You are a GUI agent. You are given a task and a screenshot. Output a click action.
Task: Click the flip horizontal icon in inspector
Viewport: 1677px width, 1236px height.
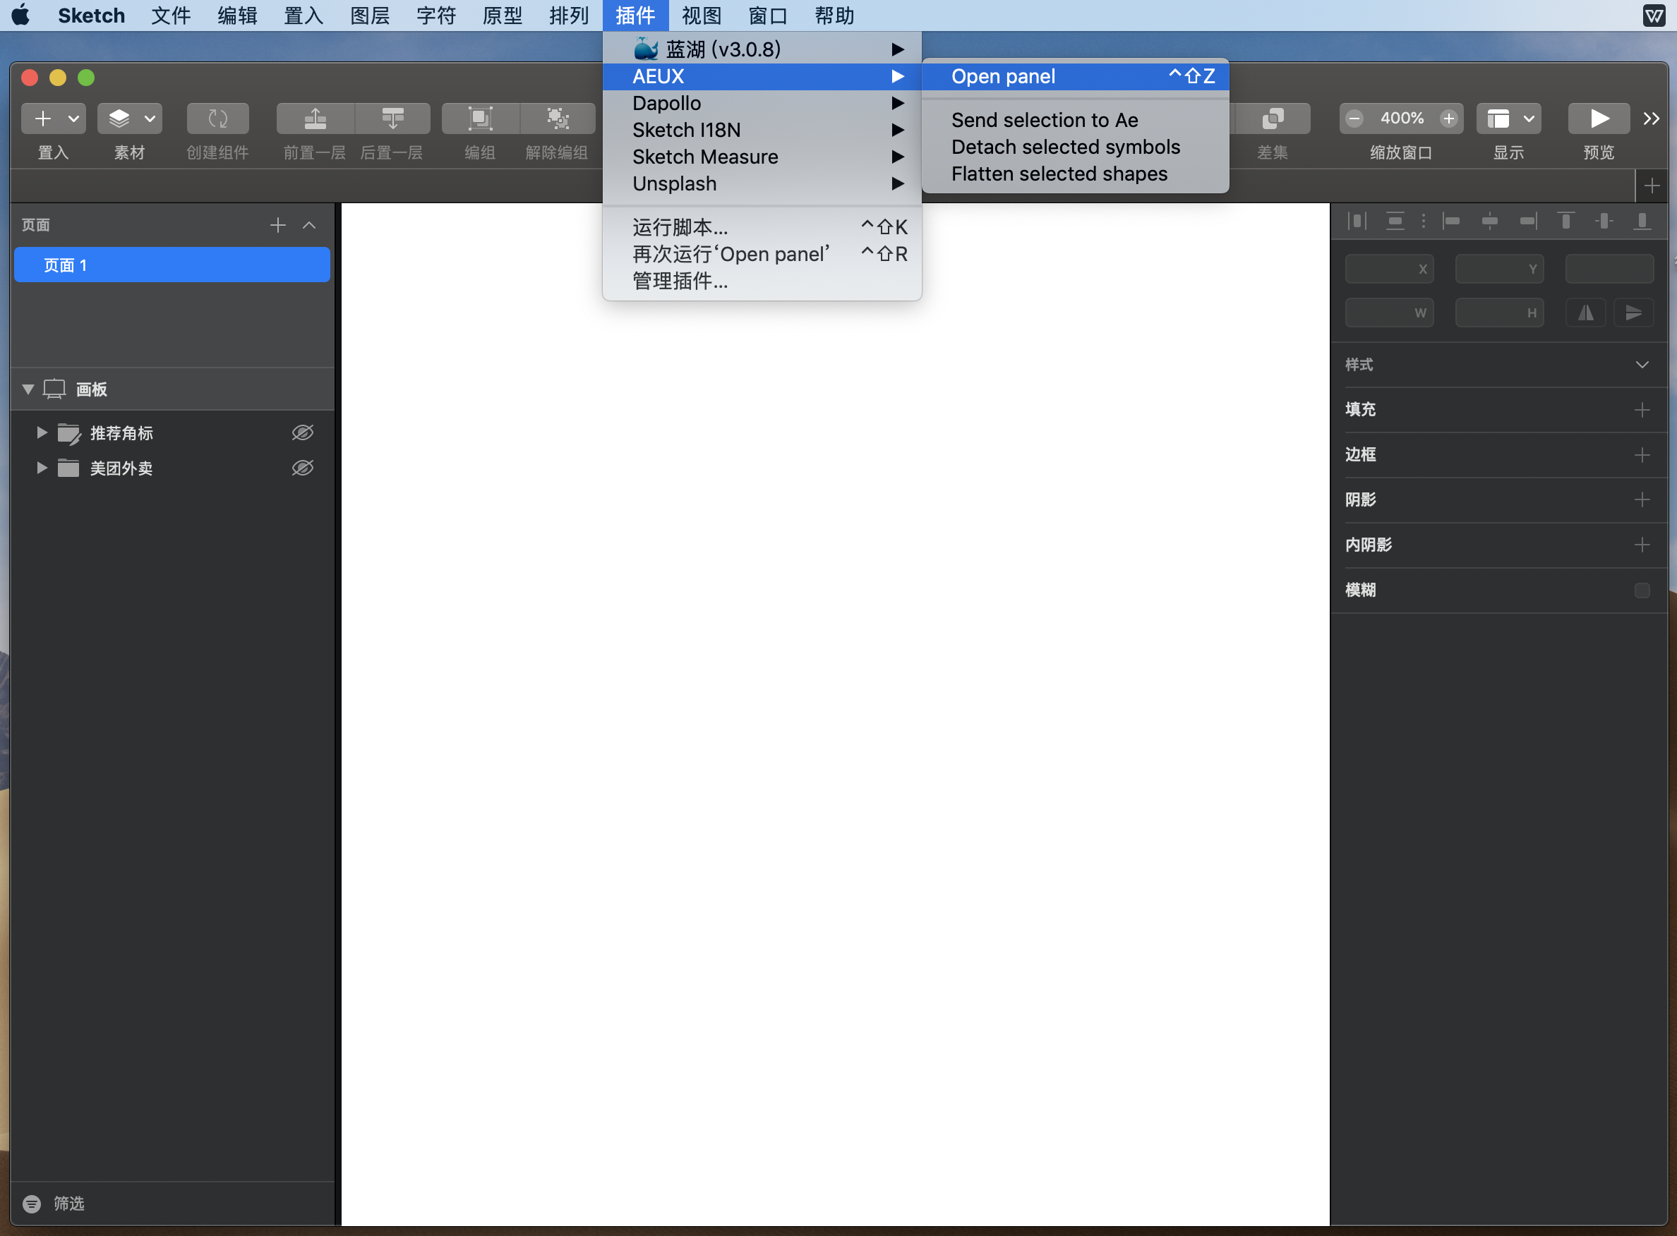pyautogui.click(x=1585, y=313)
